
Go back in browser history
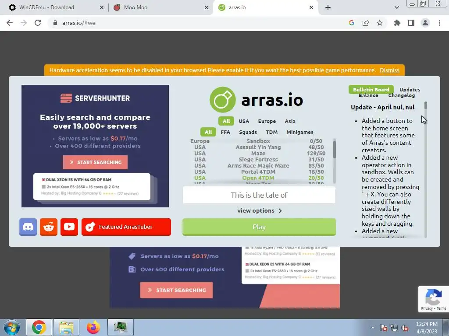coord(10,23)
